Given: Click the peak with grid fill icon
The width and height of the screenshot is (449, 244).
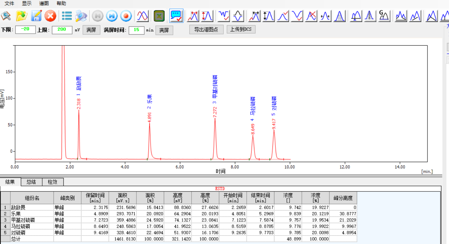Looking at the screenshot, I should coord(339,16).
